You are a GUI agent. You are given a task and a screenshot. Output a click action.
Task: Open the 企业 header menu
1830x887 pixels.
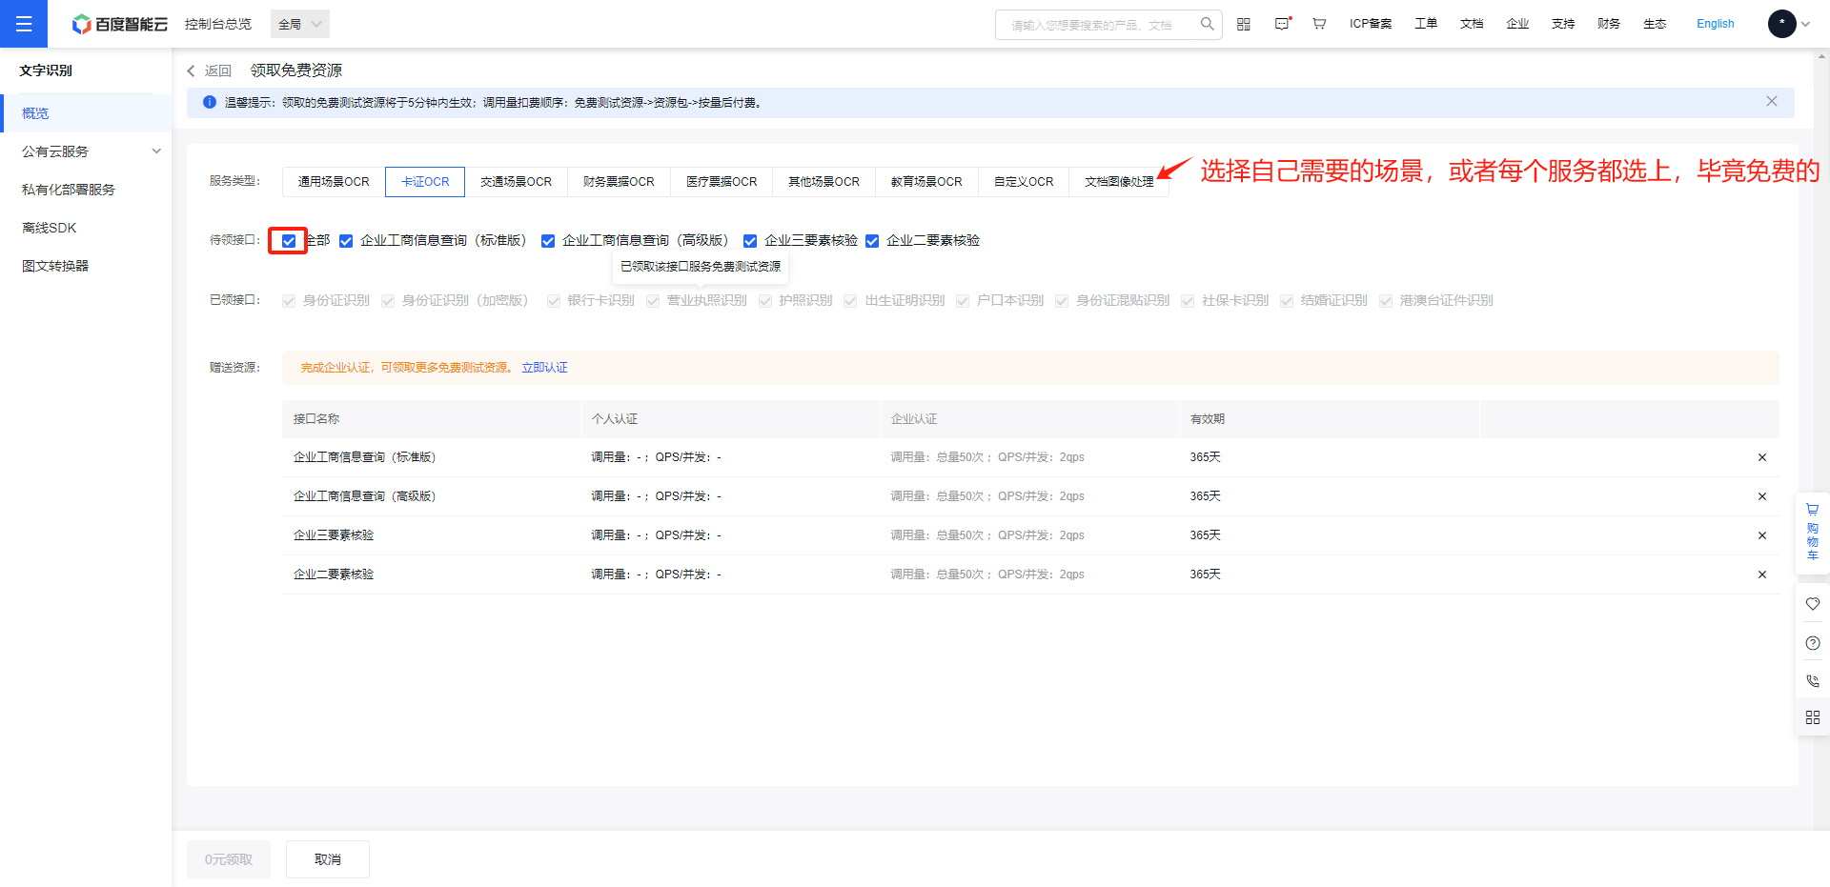[1517, 24]
